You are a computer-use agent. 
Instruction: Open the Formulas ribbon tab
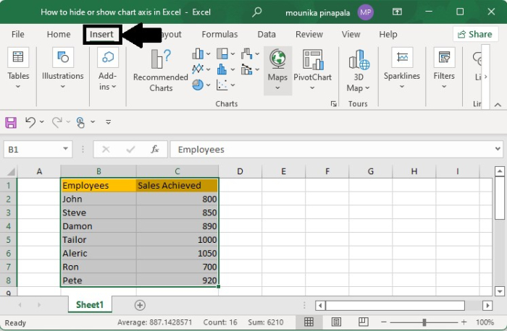click(x=219, y=34)
